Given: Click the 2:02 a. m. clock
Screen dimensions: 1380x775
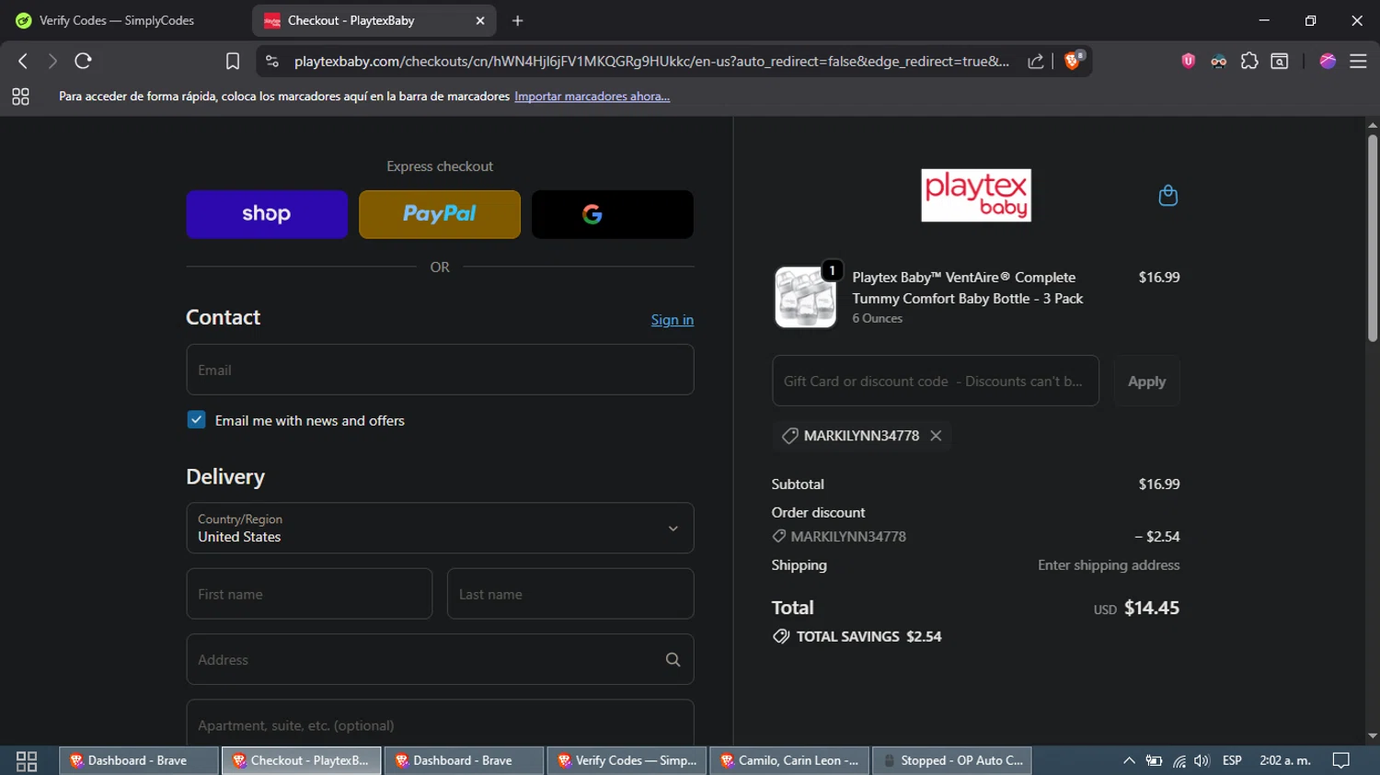Looking at the screenshot, I should coord(1285,760).
